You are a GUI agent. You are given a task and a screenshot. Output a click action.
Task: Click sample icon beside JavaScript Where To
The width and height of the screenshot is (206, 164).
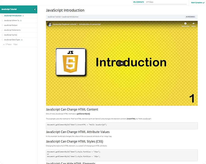click(21, 20)
